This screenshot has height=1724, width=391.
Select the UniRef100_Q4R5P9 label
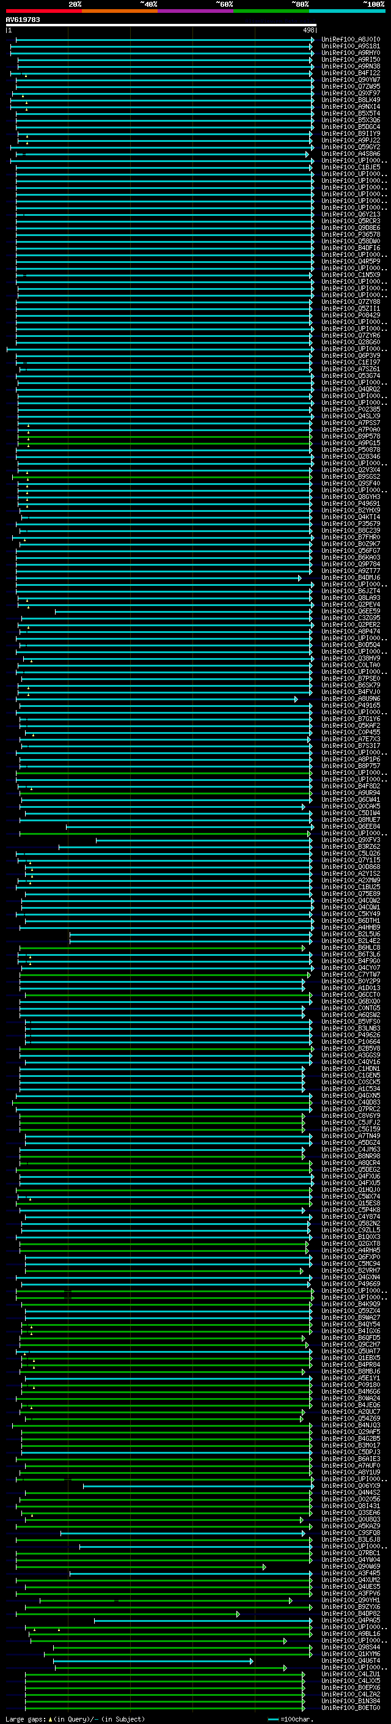(x=351, y=261)
